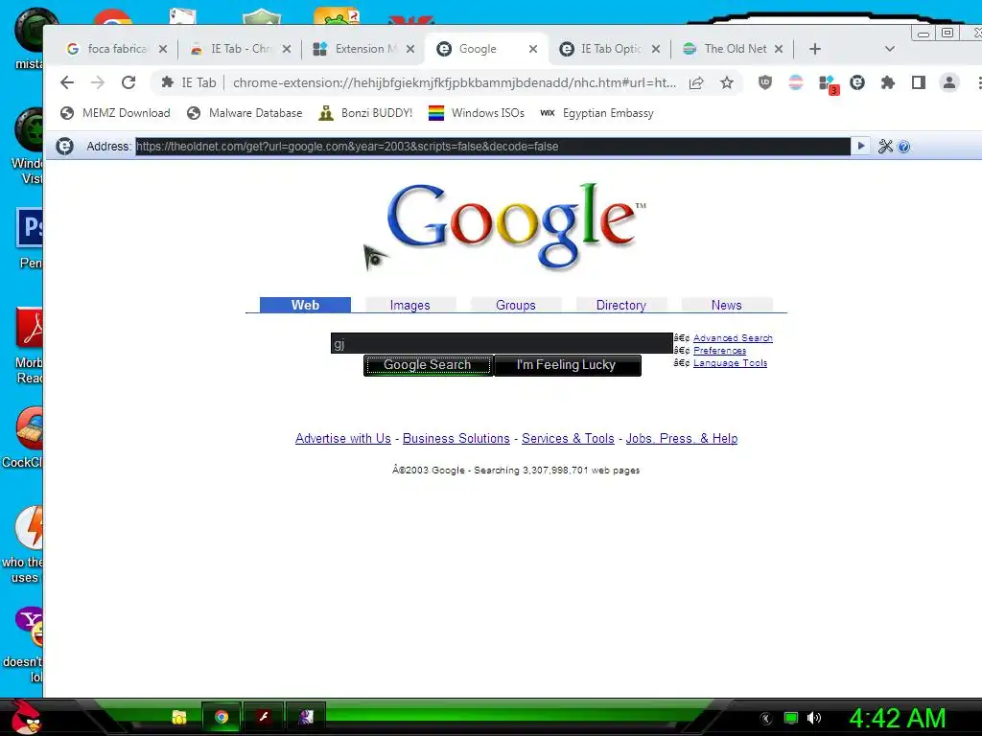This screenshot has width=982, height=736.
Task: Open the Business Solutions link
Action: [456, 439]
